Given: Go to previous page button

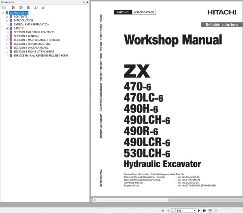Looking at the screenshot, I should [168, 211].
